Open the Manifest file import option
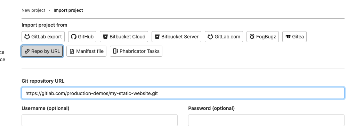 click(86, 51)
